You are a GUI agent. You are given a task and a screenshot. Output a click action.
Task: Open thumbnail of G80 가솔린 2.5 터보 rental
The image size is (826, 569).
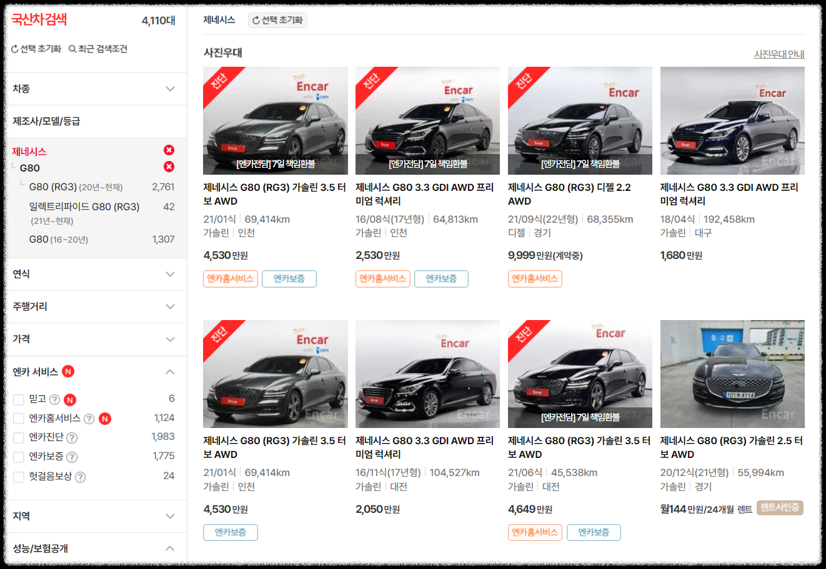(732, 374)
